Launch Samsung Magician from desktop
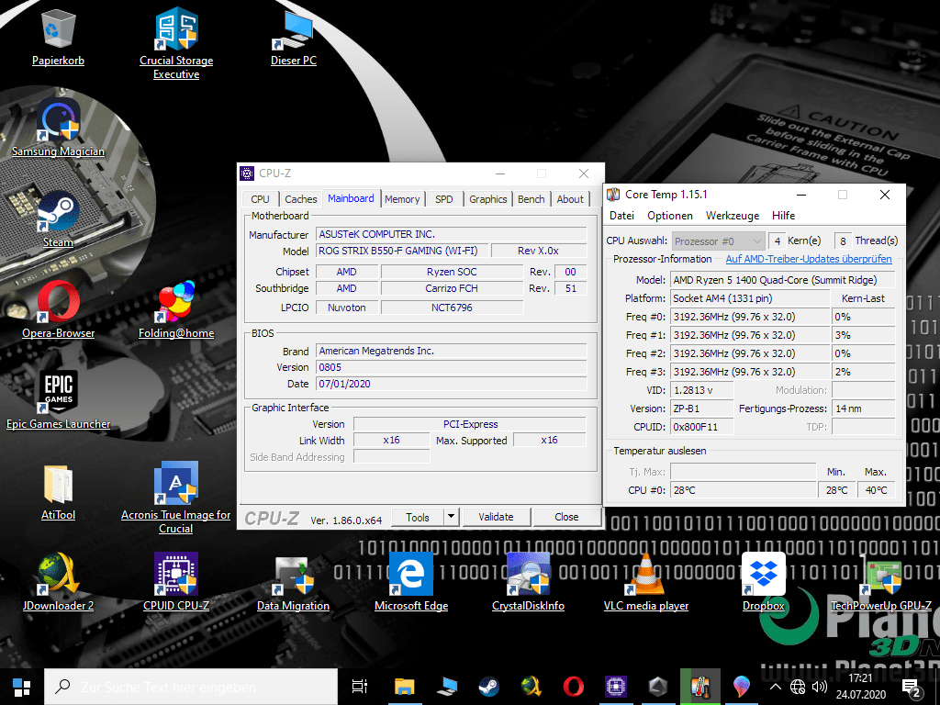 (x=58, y=129)
